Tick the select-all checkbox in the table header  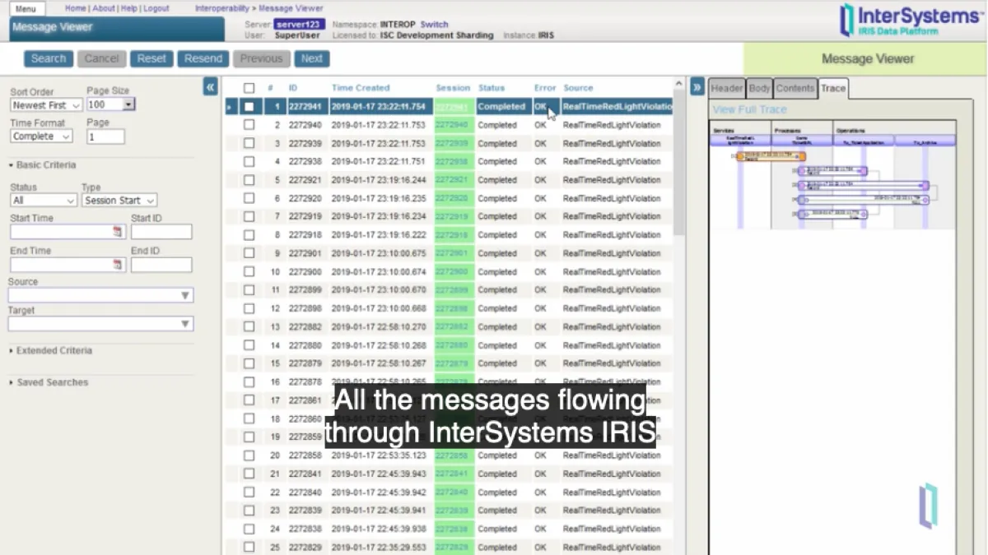point(249,88)
